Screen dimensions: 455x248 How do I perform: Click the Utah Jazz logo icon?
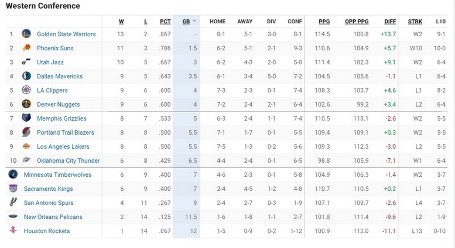point(26,62)
